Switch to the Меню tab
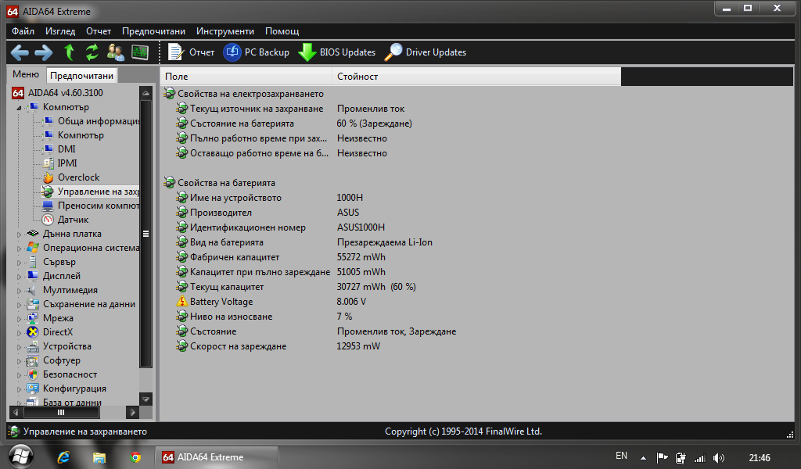Screen dimensions: 801x469 click(26, 74)
